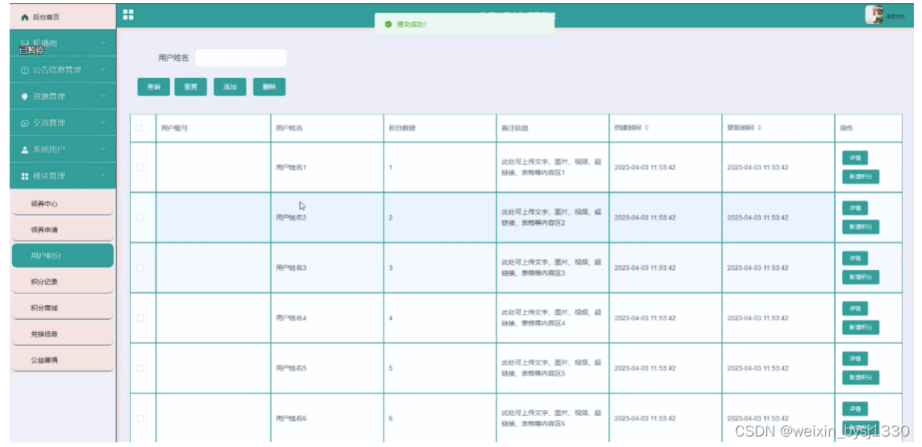Screen dimensions: 922x447
Task: Open 详情 for row 用户姓名6
Action: click(x=855, y=409)
